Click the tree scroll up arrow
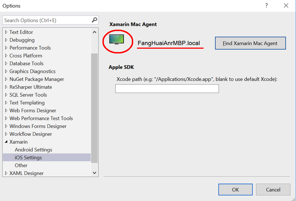Screen dimensions: 296x201 pos(95,32)
